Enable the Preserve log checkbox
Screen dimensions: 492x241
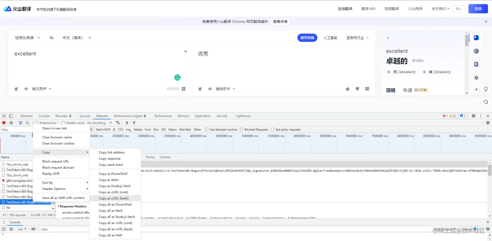click(x=37, y=123)
